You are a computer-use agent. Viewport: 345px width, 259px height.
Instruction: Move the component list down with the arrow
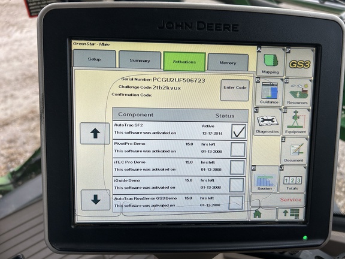coord(95,200)
